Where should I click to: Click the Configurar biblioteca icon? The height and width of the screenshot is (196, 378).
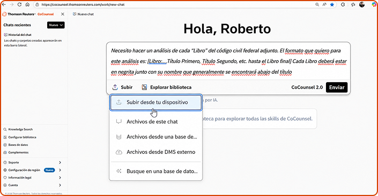(5, 137)
